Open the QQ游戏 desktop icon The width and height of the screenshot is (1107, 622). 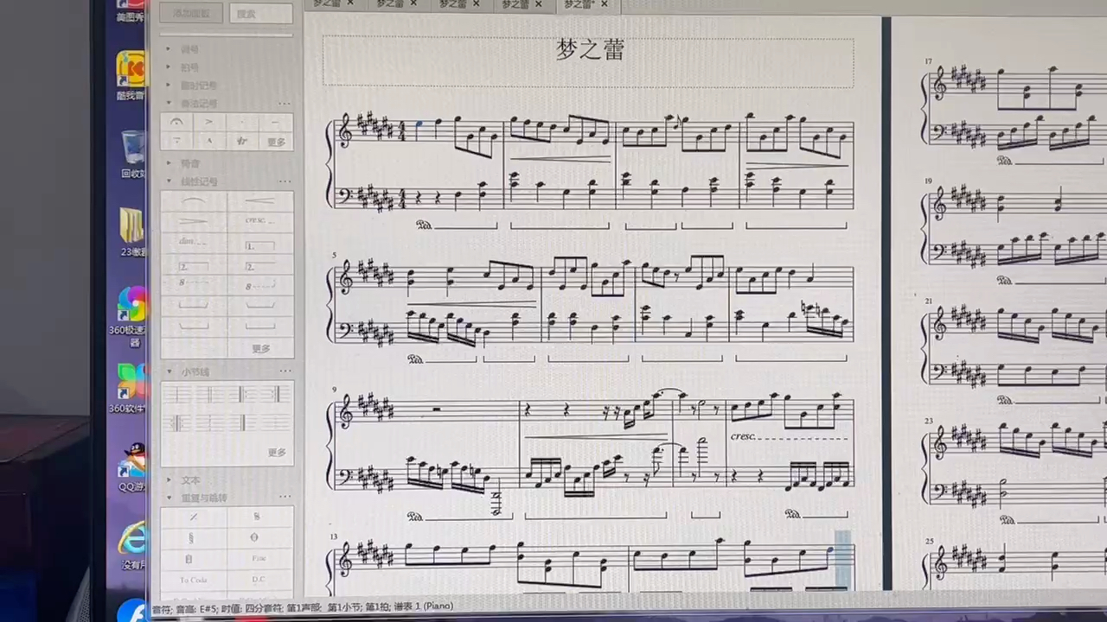pyautogui.click(x=132, y=466)
